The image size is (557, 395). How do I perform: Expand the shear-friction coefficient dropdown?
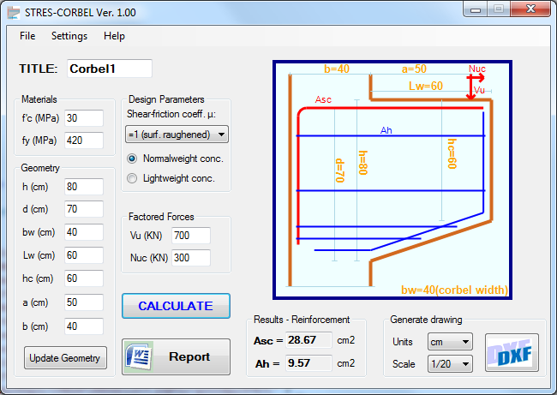click(x=177, y=135)
